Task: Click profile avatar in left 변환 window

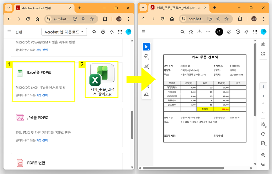Action: tap(128, 32)
